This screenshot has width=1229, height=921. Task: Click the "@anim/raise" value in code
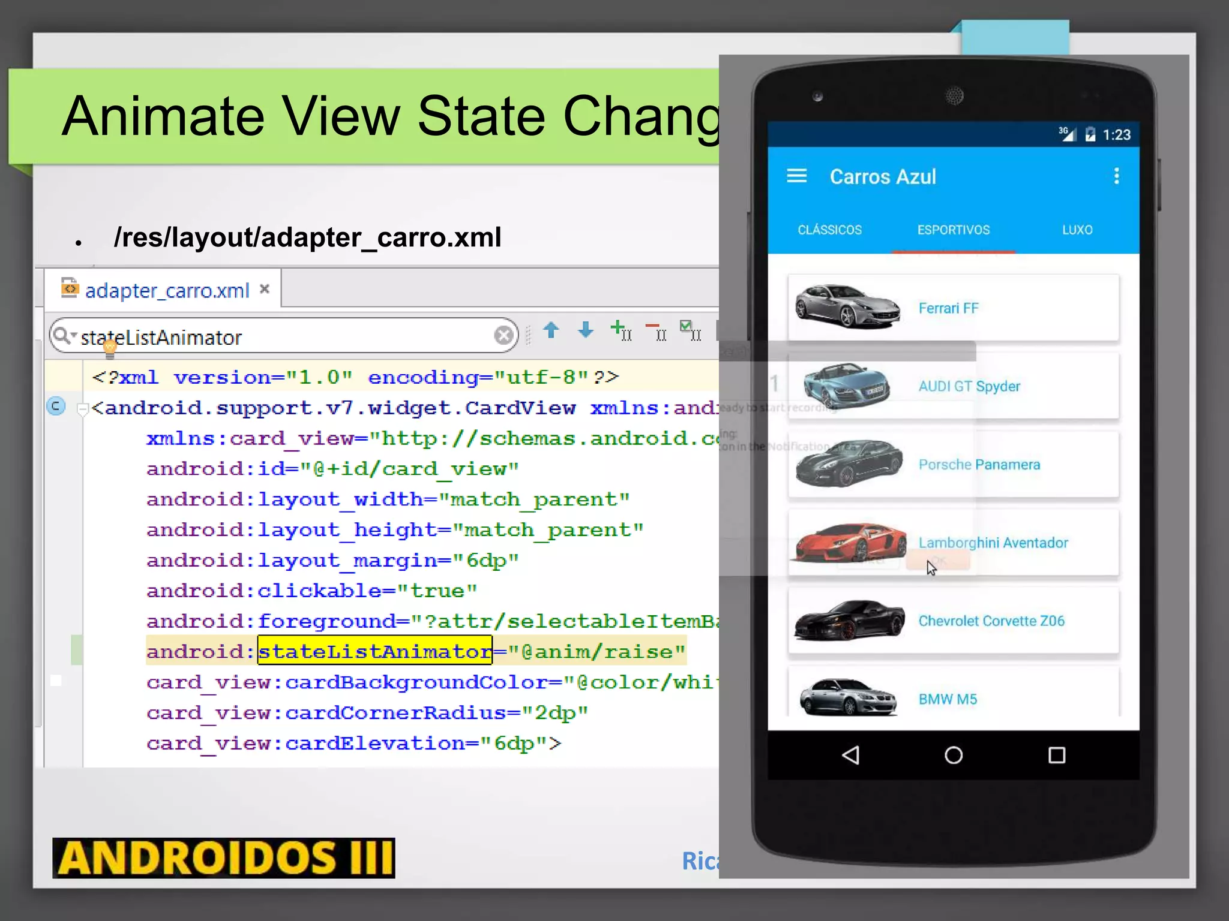pos(597,651)
